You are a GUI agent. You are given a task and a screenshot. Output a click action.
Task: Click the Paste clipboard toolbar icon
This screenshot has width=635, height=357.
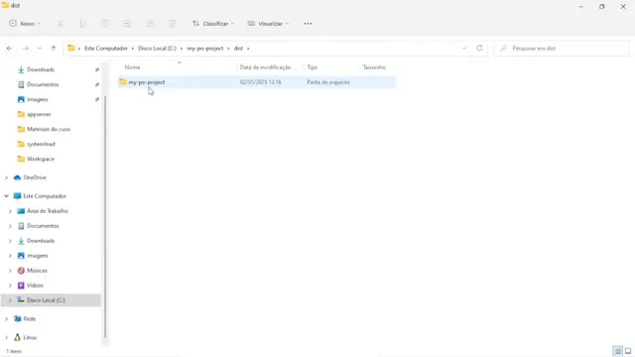[x=105, y=24]
